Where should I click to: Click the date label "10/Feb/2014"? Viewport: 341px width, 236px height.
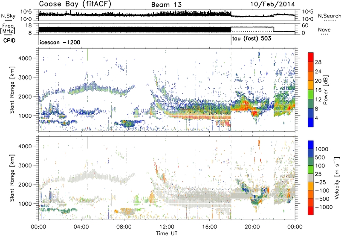(273, 4)
